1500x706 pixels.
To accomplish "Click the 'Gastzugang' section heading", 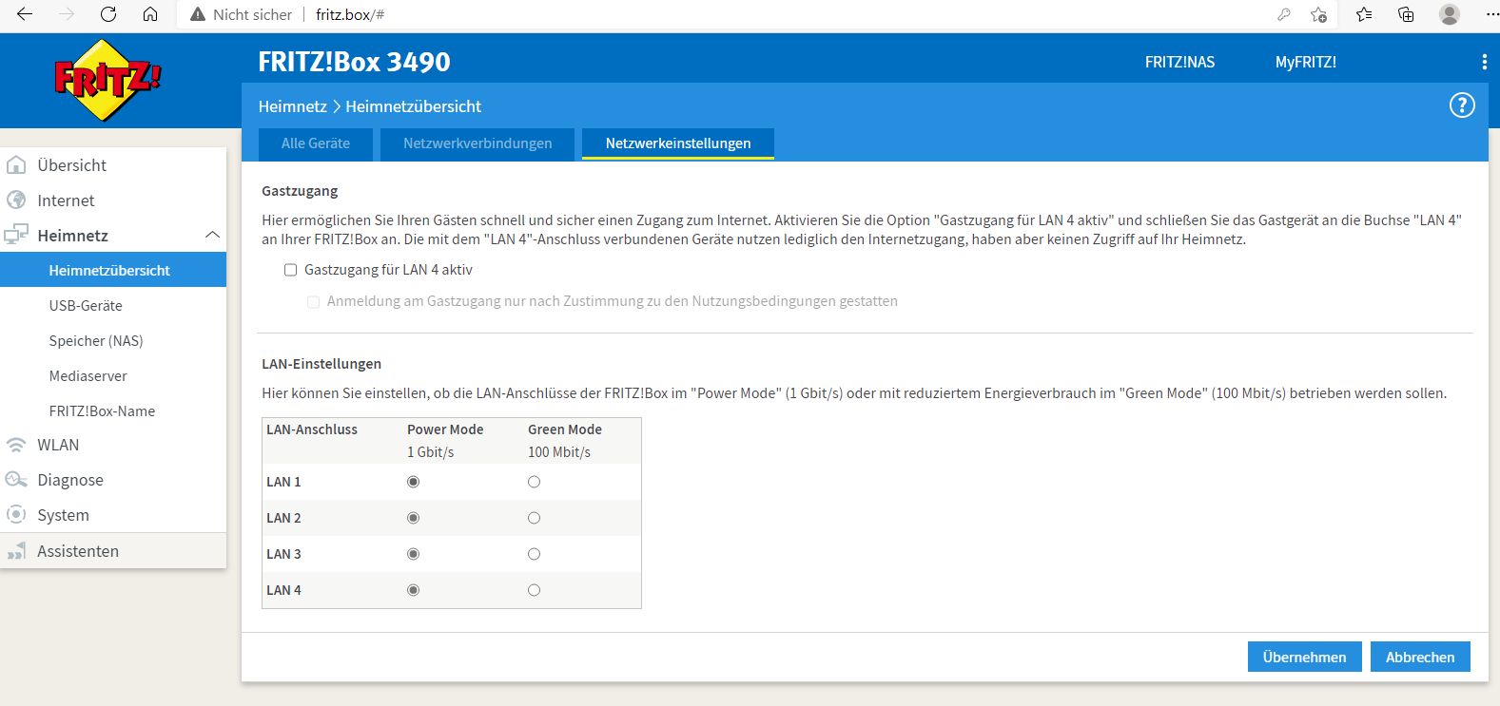I will (x=300, y=191).
